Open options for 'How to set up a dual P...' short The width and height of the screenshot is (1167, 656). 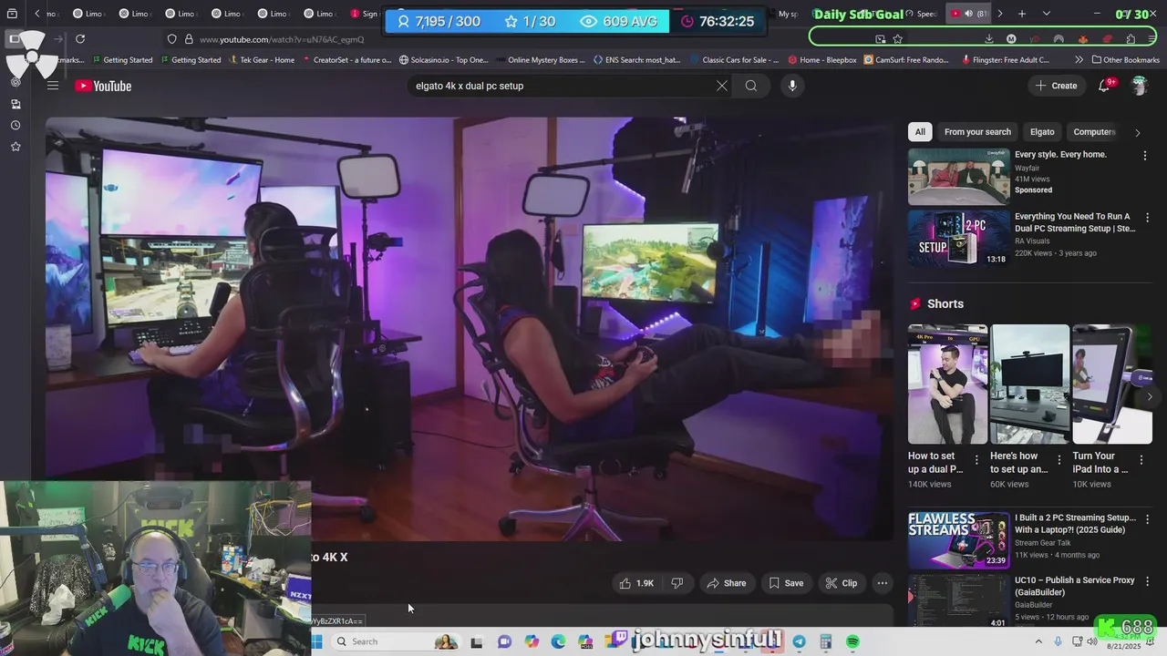[976, 460]
